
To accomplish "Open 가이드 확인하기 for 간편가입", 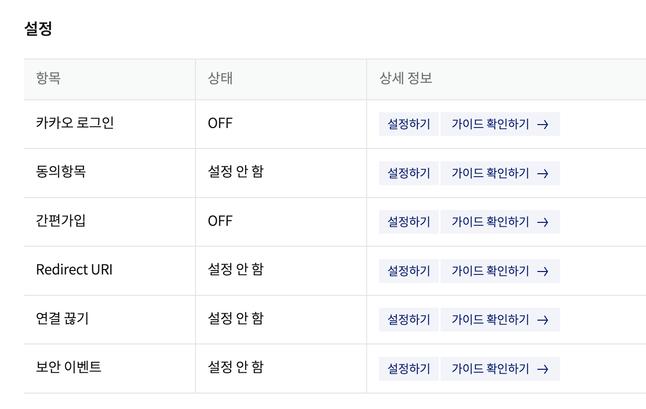I will tap(500, 222).
